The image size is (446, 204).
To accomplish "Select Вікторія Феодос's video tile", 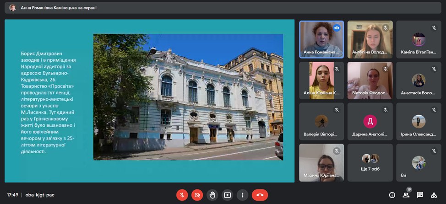I will (x=370, y=81).
